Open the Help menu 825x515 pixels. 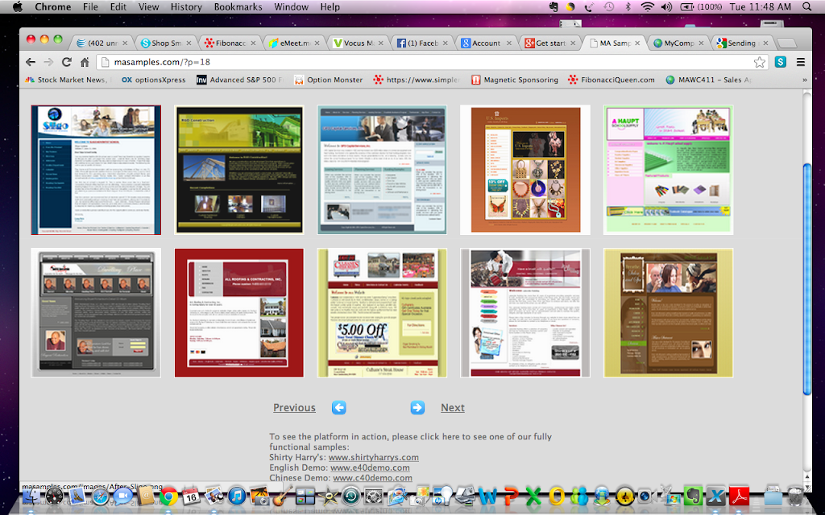330,6
